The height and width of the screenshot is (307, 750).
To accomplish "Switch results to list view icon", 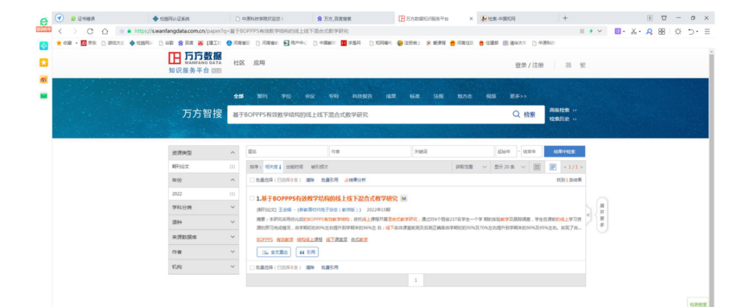I will (x=552, y=166).
